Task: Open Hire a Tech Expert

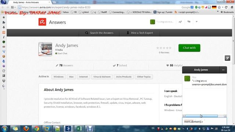Action: (x=140, y=33)
